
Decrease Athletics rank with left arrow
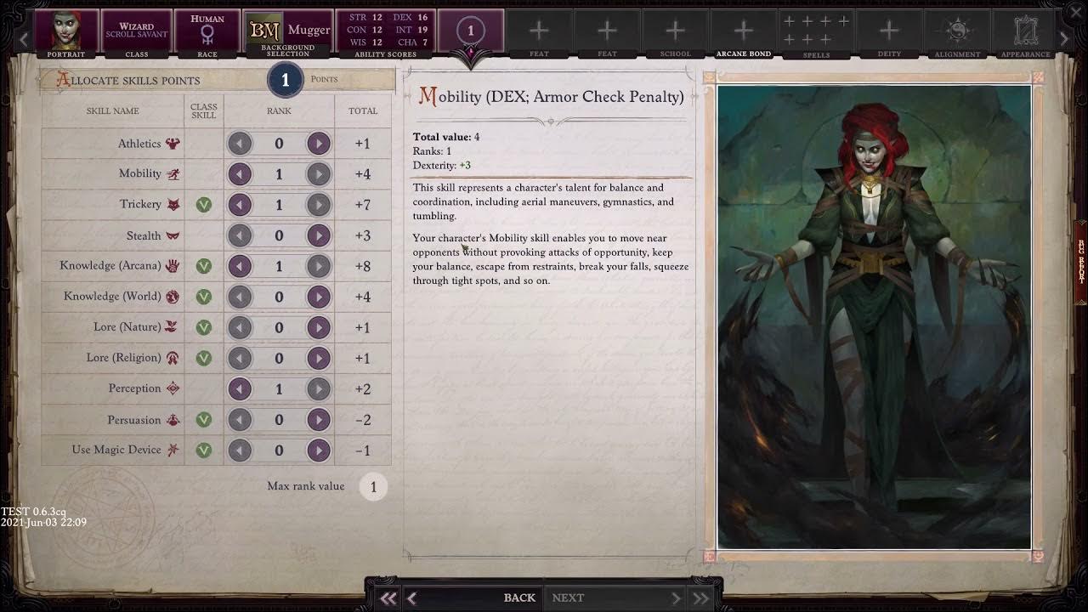(240, 144)
